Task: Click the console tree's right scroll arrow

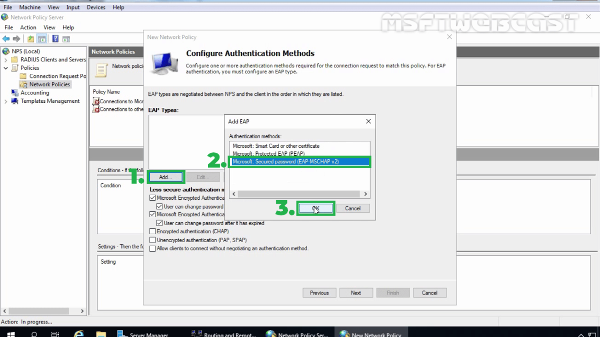Action: click(x=83, y=311)
